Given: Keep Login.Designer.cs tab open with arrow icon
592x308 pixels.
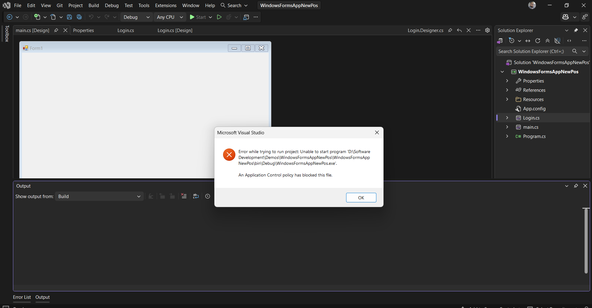Looking at the screenshot, I should point(459,30).
